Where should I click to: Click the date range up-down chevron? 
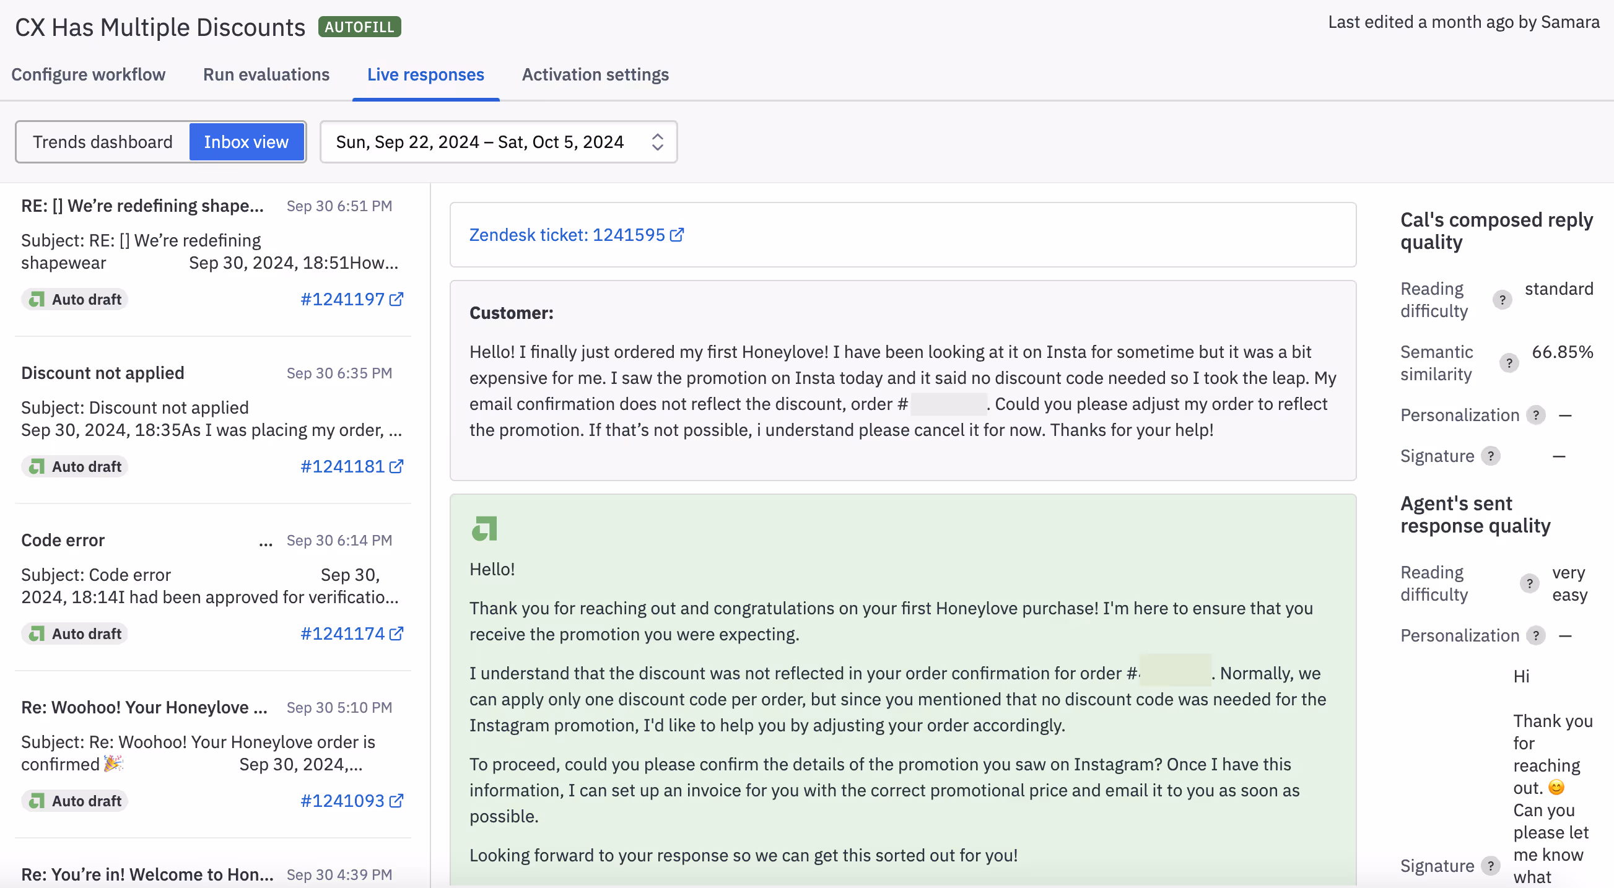click(x=657, y=142)
